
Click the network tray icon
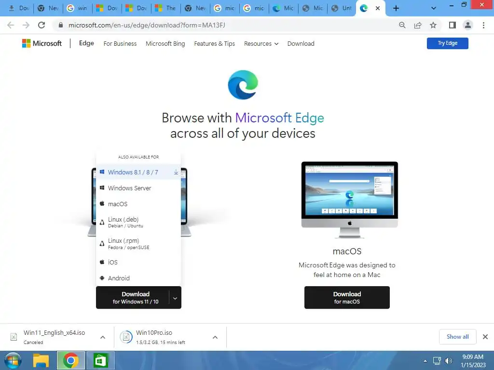(437, 361)
